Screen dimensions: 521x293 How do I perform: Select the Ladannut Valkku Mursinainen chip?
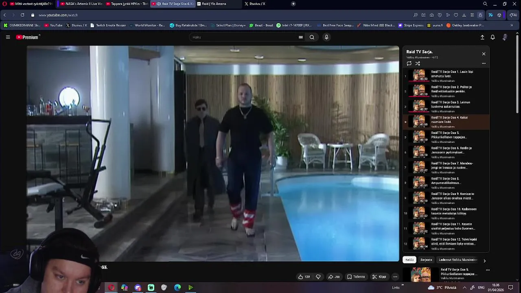[458, 260]
